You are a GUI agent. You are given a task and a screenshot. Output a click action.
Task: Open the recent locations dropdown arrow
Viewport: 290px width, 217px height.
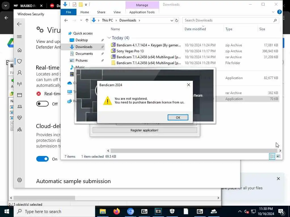coord(81,20)
